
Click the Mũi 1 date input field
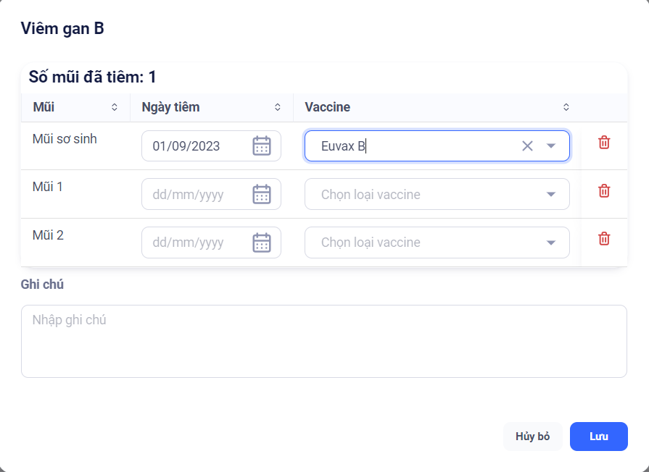tap(196, 194)
